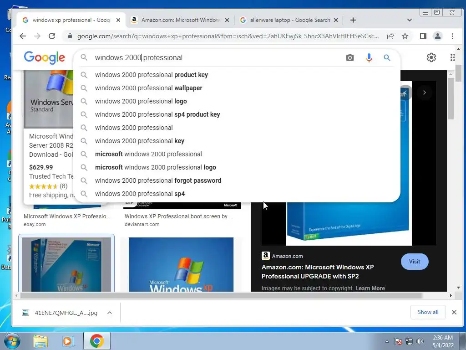Pick 'microsoft windows 2000 professional' suggestion
Viewport: 466px width, 350px height.
click(237, 154)
